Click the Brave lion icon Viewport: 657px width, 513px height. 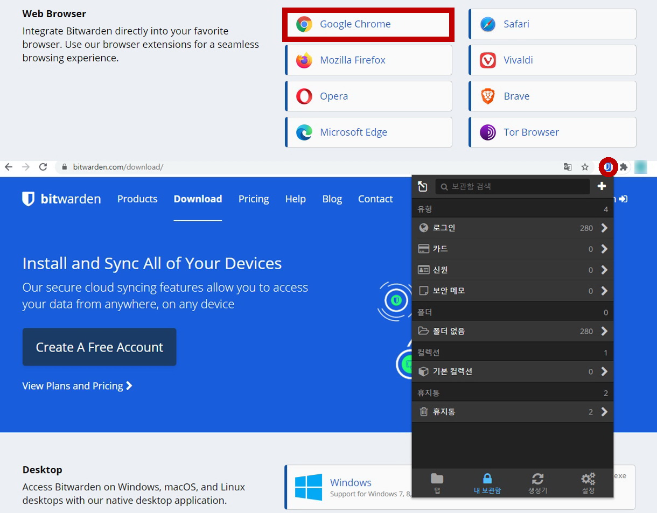tap(488, 96)
